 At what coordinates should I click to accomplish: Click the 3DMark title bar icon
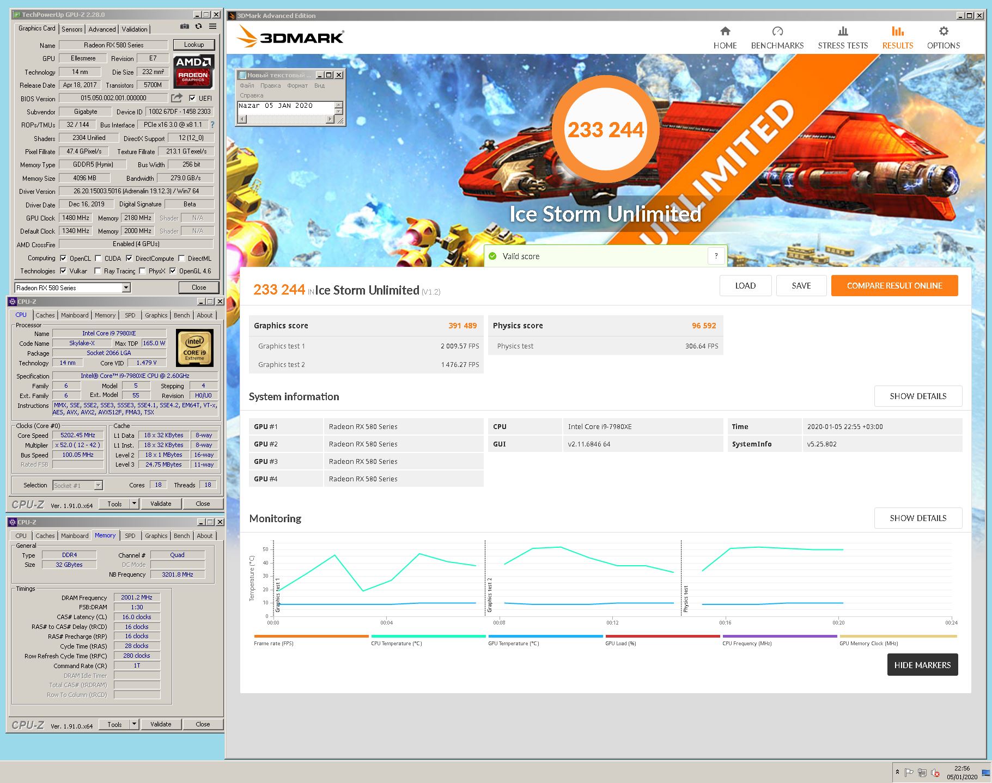(x=232, y=16)
